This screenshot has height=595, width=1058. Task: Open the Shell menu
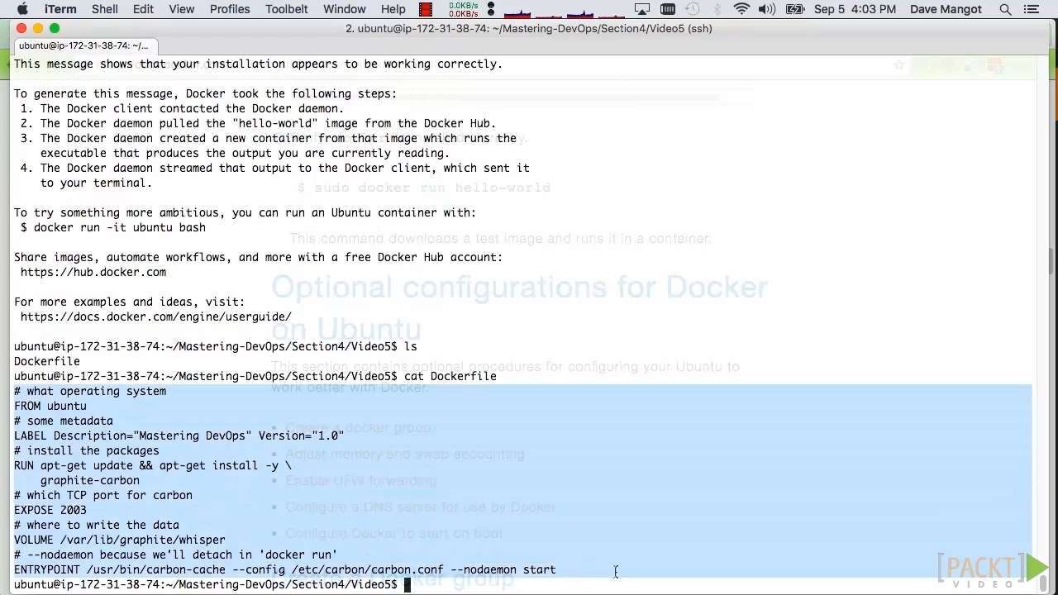point(105,9)
